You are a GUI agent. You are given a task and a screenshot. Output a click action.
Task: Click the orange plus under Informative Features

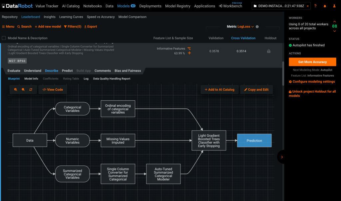pyautogui.click(x=189, y=53)
